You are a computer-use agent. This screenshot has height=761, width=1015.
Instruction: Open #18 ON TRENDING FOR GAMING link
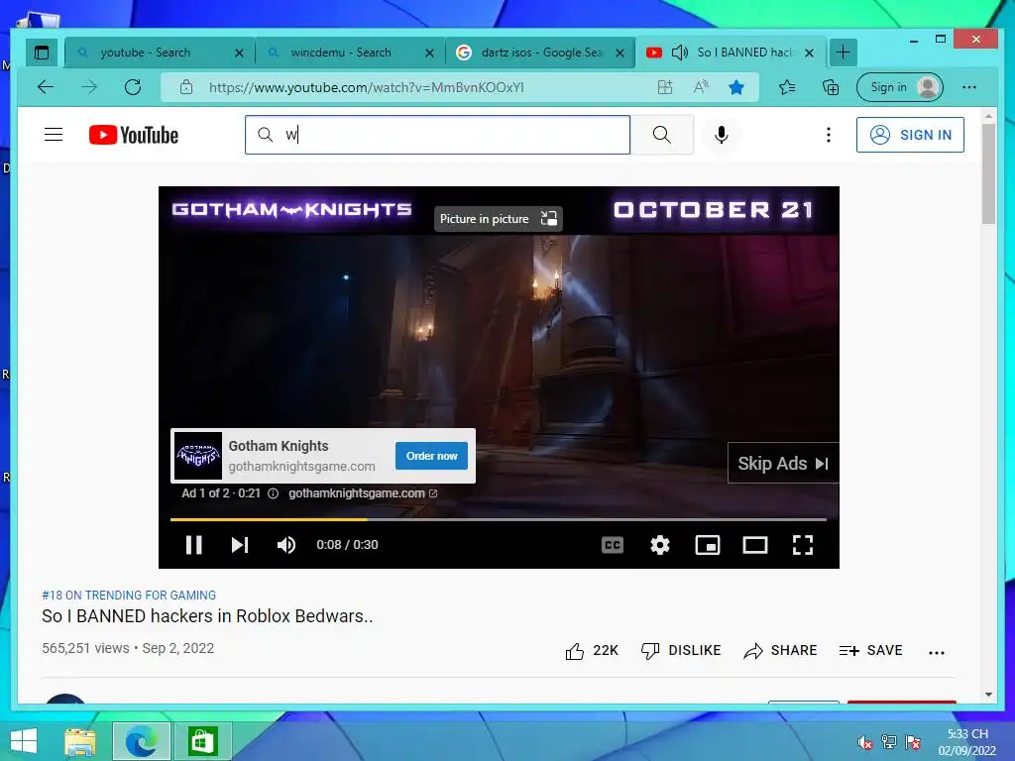click(129, 595)
